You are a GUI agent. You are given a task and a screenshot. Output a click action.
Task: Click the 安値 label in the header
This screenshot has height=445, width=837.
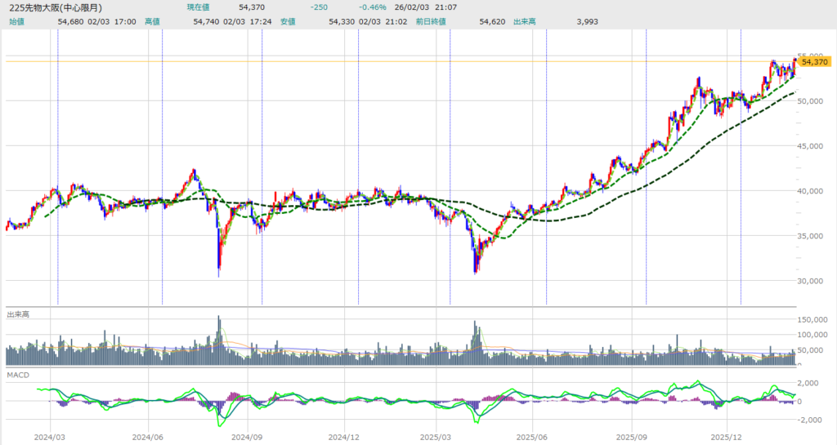coord(288,21)
